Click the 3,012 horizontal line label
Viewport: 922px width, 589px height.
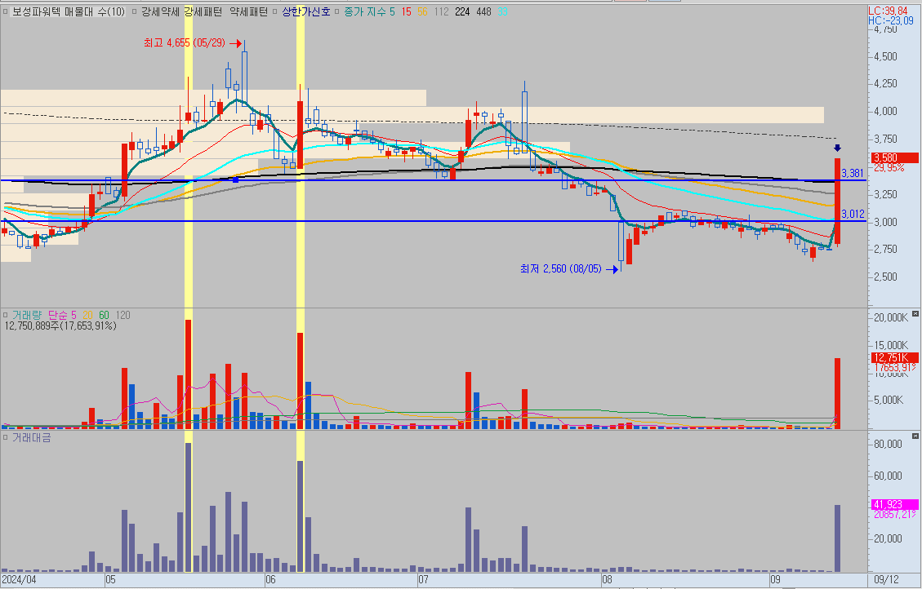click(853, 215)
